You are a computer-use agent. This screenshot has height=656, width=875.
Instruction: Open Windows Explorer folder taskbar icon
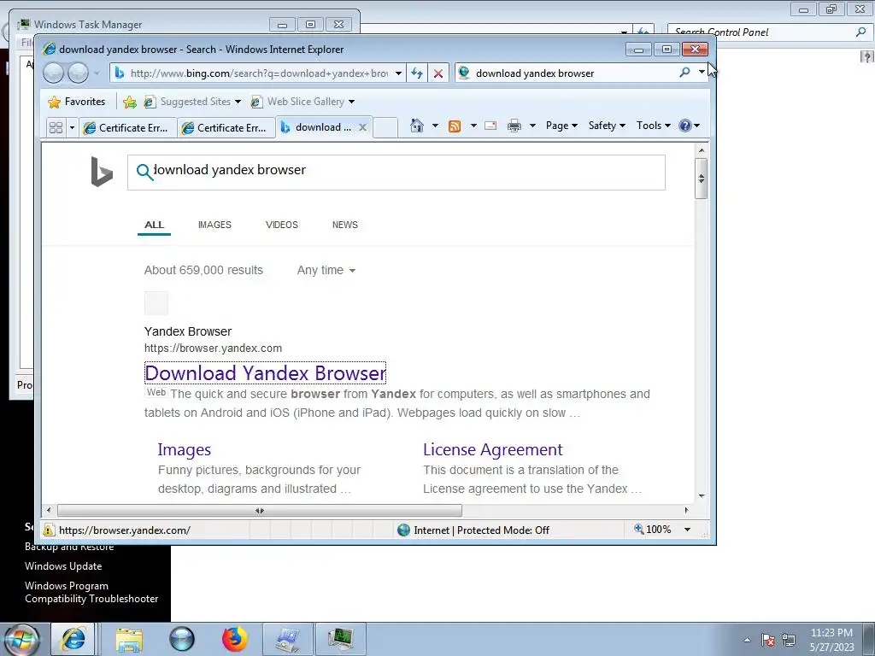point(129,639)
